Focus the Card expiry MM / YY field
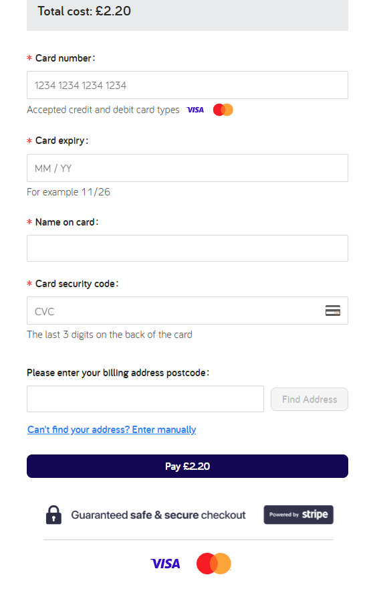The height and width of the screenshot is (589, 375). point(187,168)
